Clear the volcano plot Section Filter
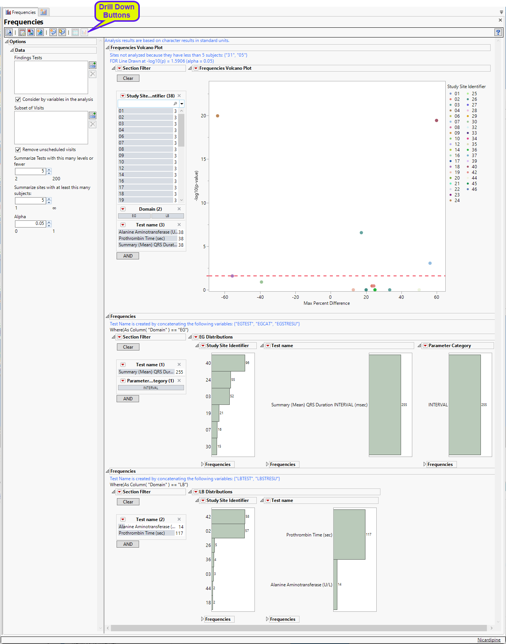Viewport: 506px width, 644px height. [x=128, y=78]
